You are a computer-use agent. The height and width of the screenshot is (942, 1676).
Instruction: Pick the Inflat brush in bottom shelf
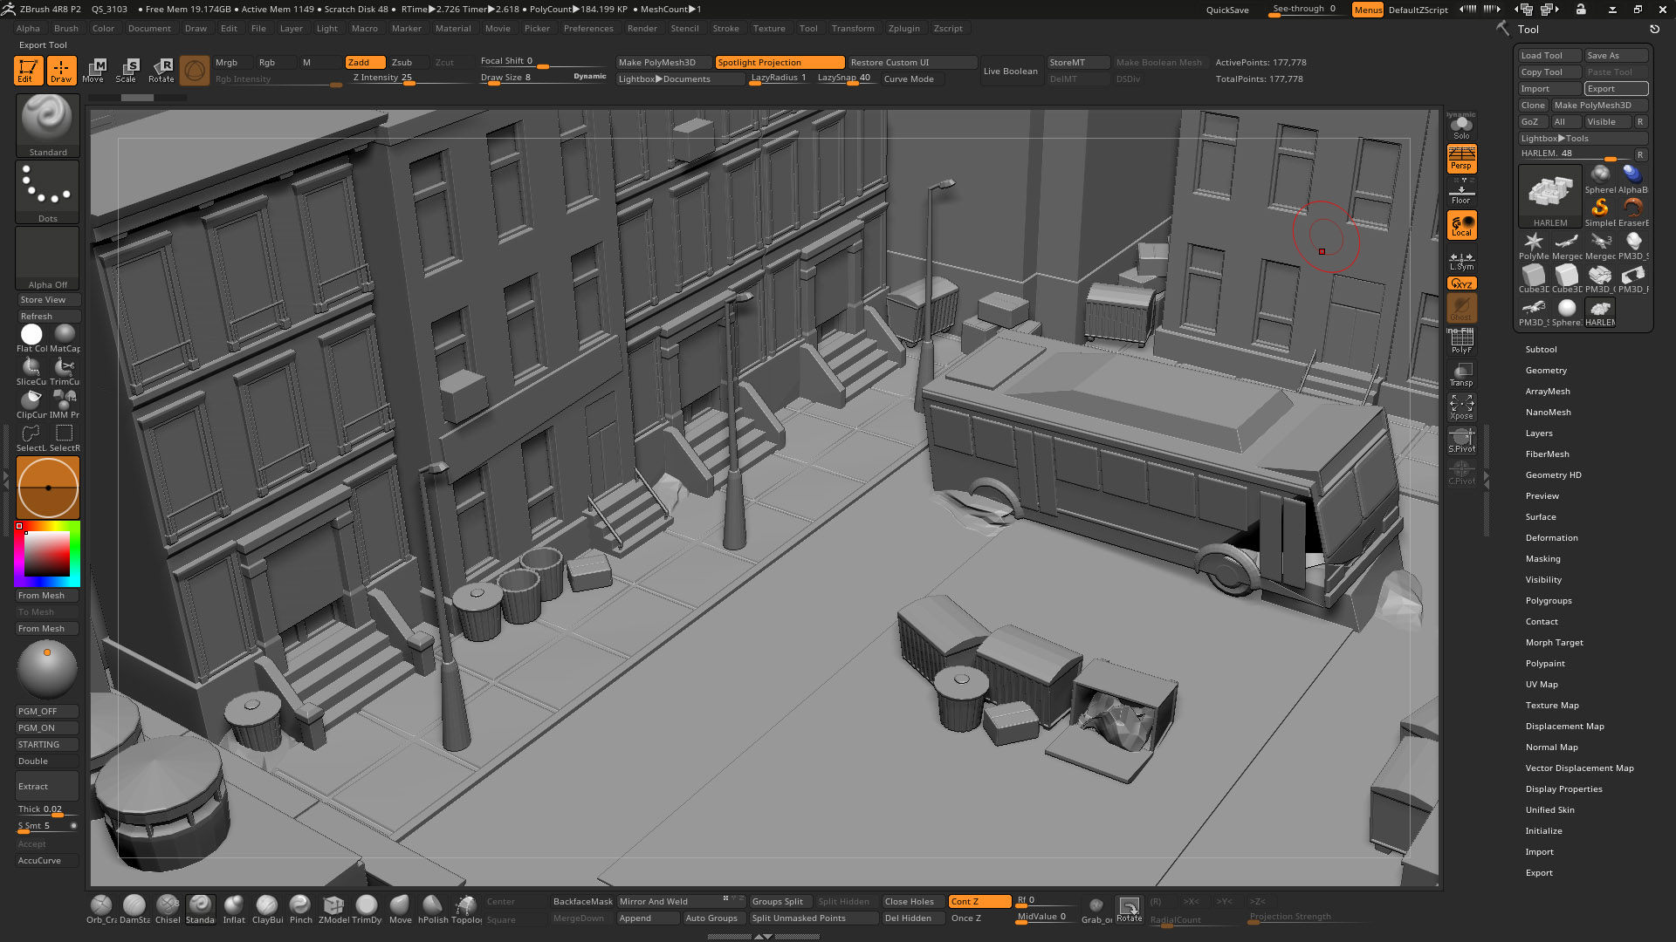click(234, 908)
